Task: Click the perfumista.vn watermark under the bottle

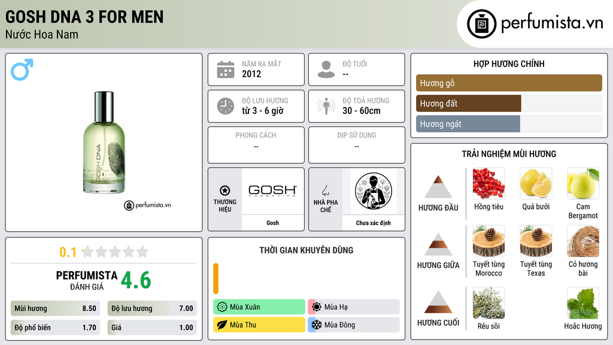Action: (x=147, y=205)
